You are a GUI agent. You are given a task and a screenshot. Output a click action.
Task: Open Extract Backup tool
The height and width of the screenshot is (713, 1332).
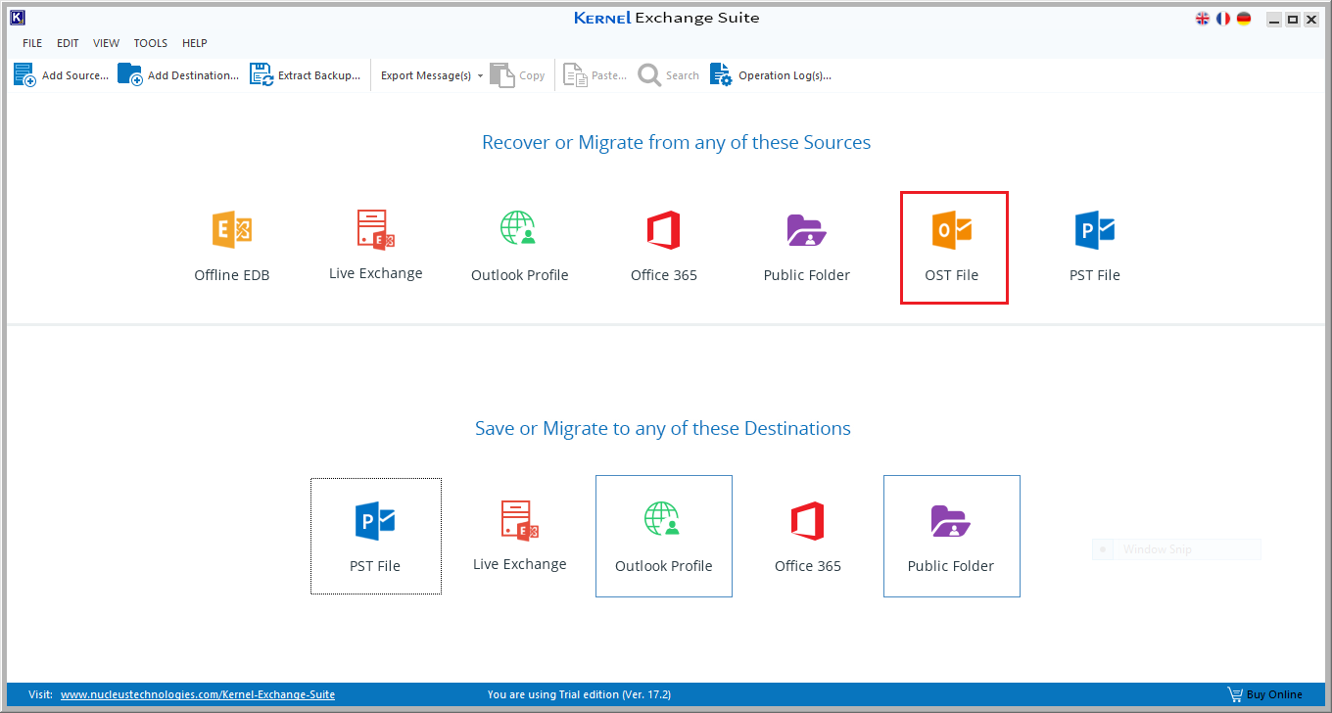tap(305, 75)
